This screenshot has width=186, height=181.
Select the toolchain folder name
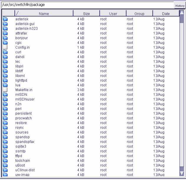pyautogui.click(x=23, y=160)
